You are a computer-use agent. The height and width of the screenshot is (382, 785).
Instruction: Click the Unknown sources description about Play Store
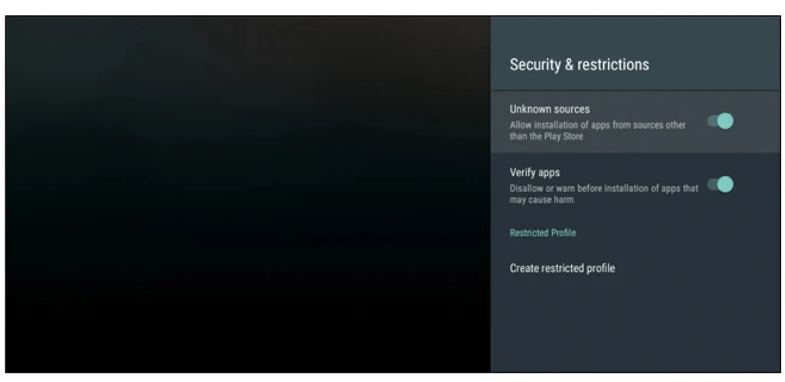[597, 131]
